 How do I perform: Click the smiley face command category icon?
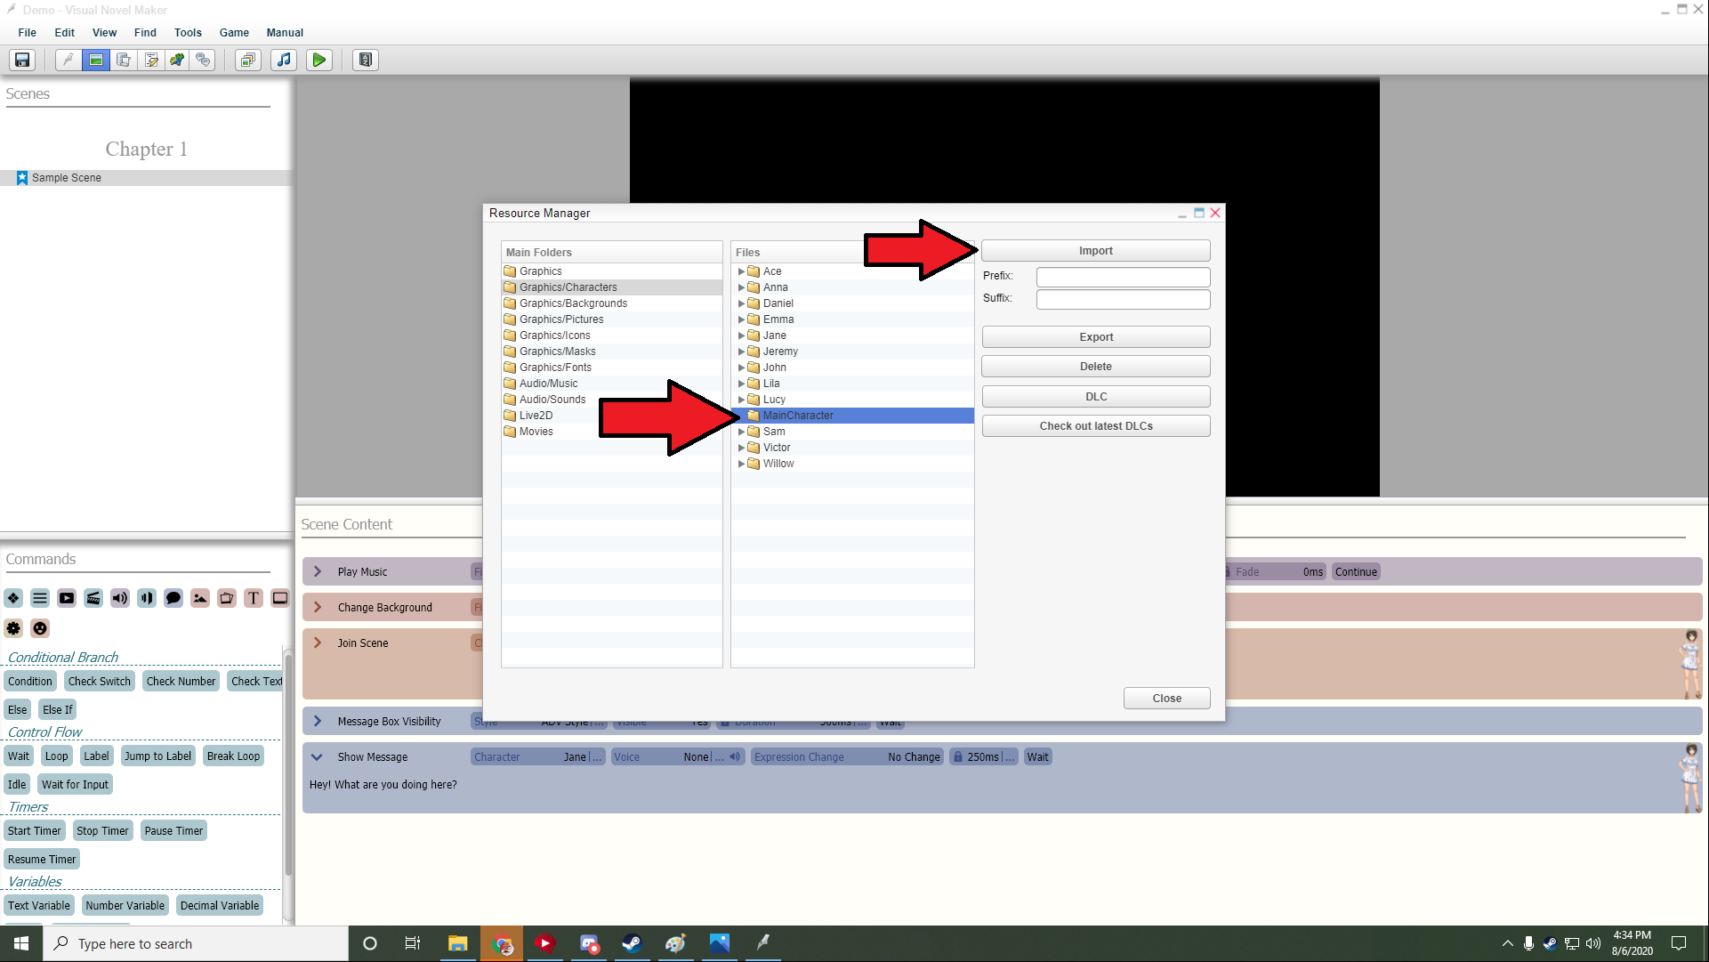click(40, 628)
